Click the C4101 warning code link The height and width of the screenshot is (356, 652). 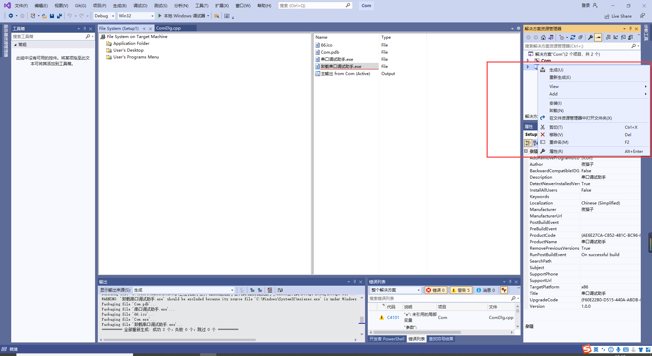click(393, 318)
